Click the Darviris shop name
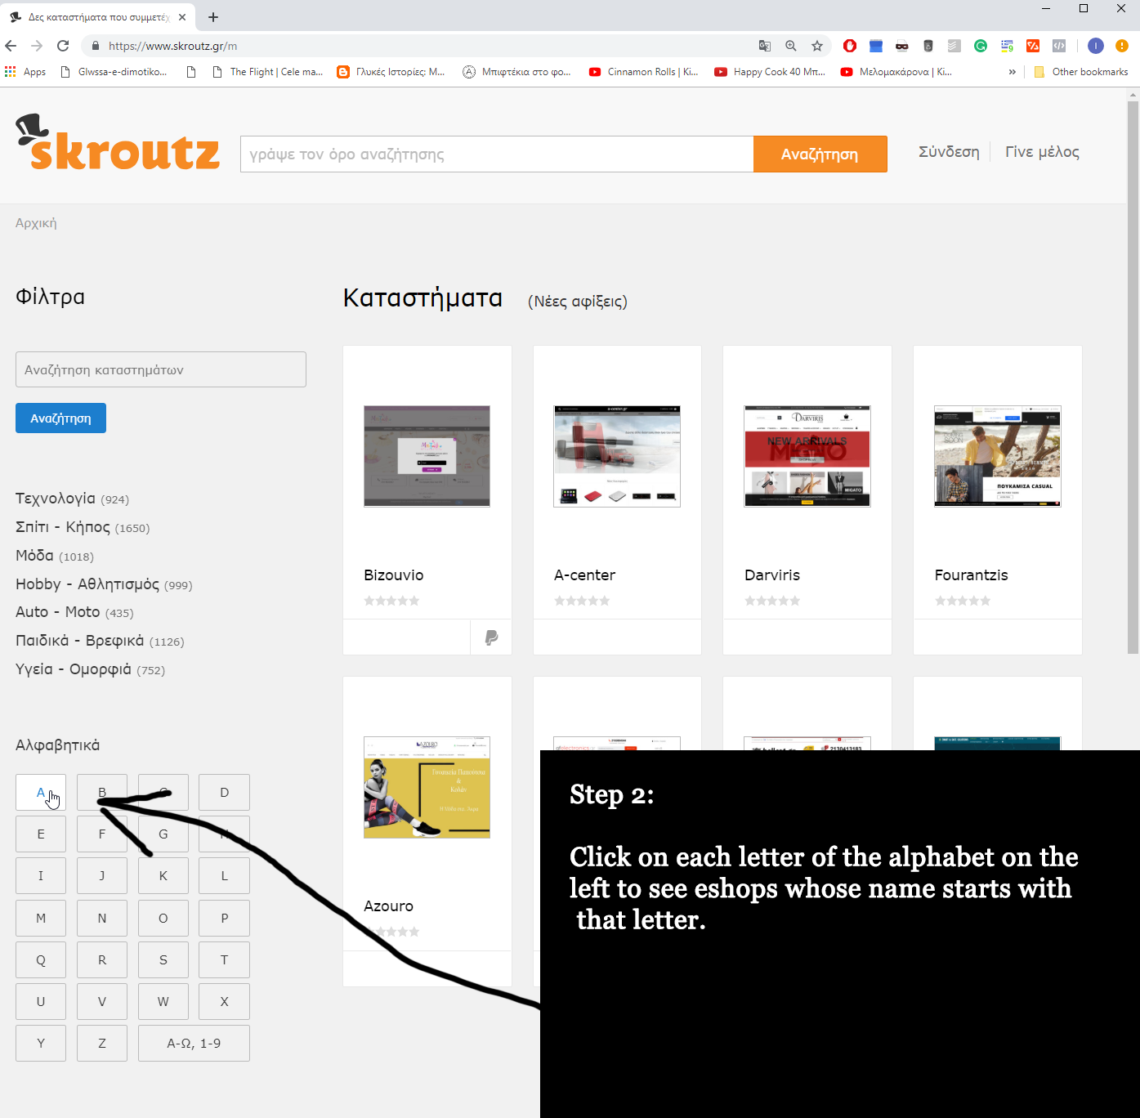1140x1118 pixels. pos(772,575)
